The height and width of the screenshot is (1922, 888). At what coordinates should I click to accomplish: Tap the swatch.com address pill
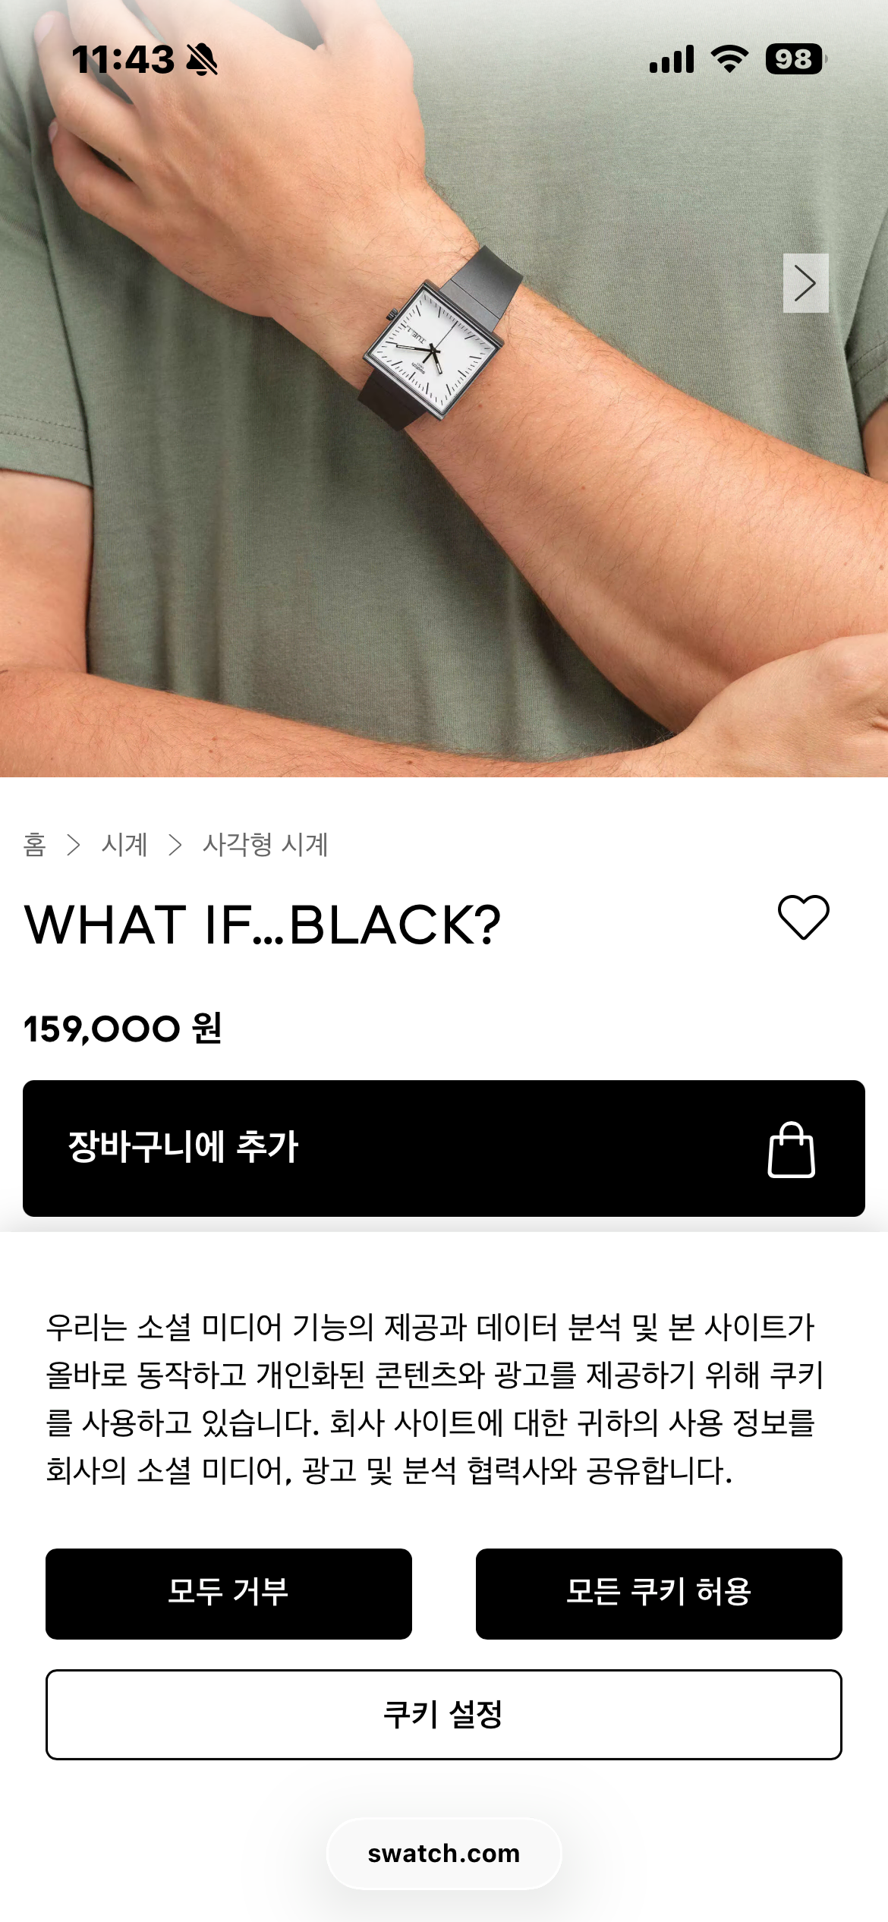click(444, 1854)
